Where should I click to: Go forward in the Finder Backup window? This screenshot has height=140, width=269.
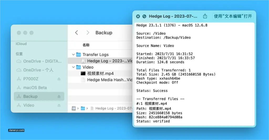[x=88, y=33]
